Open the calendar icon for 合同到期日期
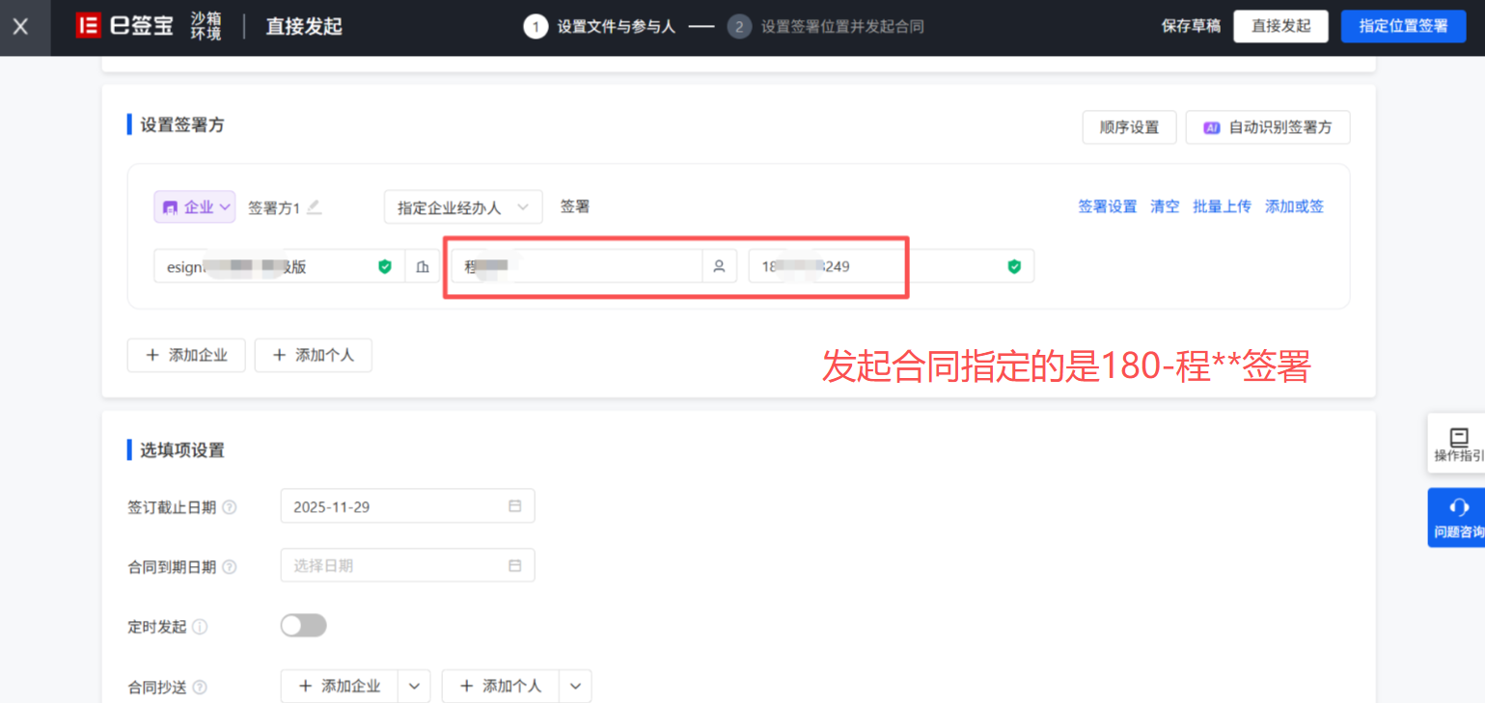Viewport: 1485px width, 703px height. (x=514, y=566)
